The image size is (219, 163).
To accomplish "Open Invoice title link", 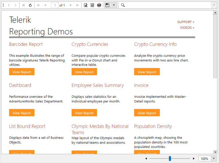I will coord(141,85).
